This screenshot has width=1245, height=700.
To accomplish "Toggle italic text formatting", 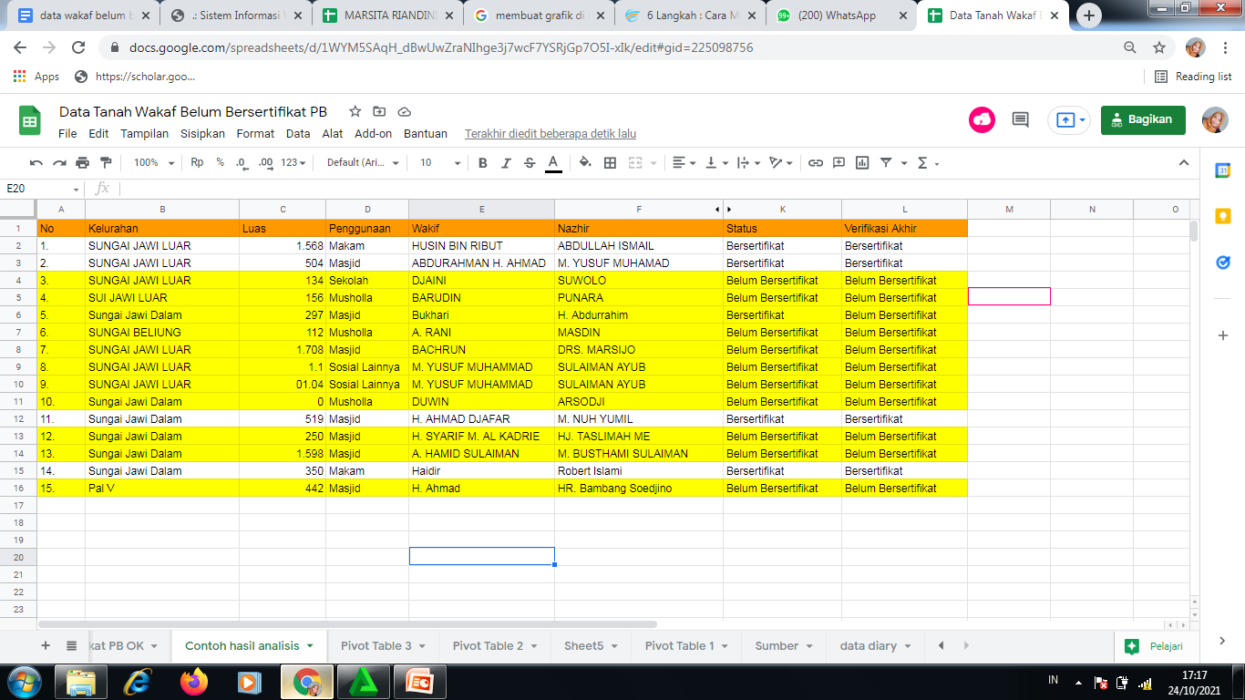I will [x=506, y=163].
